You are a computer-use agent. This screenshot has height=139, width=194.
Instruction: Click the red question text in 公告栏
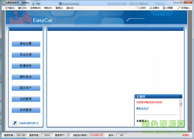click(149, 102)
